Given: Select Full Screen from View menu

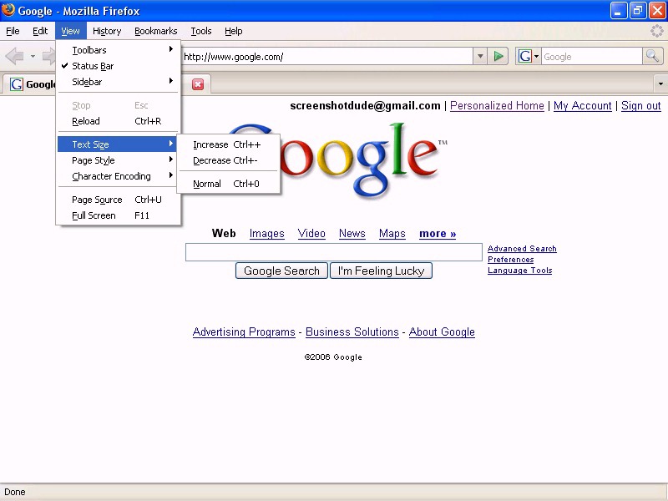Looking at the screenshot, I should (119, 215).
